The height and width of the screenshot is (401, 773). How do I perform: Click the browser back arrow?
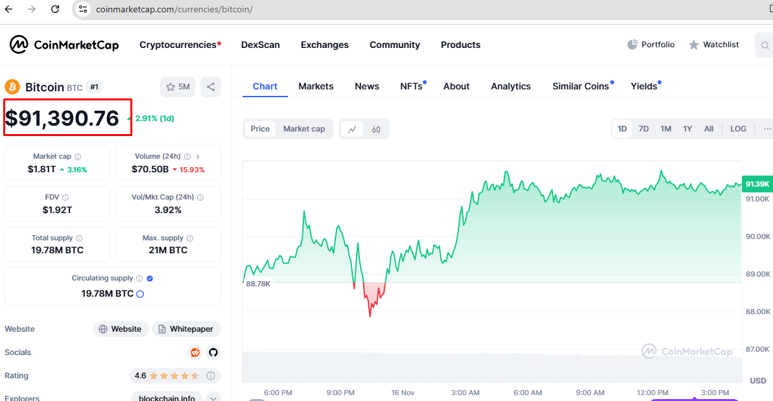point(9,9)
